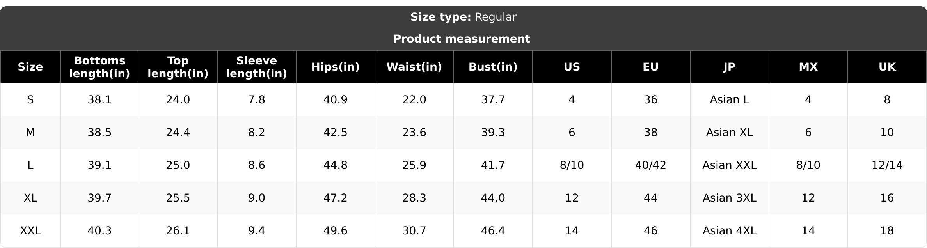Select the US size column header
The width and height of the screenshot is (927, 248).
click(x=572, y=67)
